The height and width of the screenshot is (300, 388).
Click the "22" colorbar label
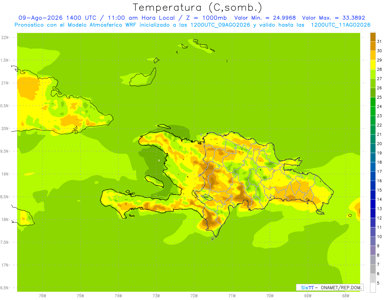click(x=379, y=125)
